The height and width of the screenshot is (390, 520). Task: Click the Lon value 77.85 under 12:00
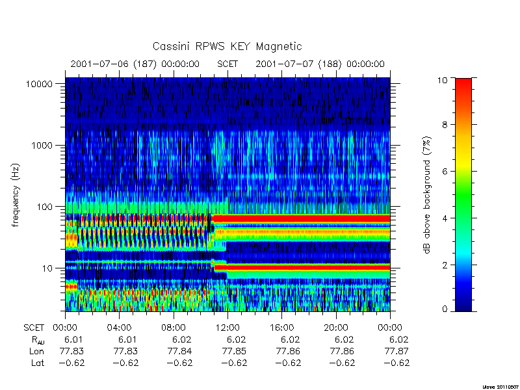(234, 351)
